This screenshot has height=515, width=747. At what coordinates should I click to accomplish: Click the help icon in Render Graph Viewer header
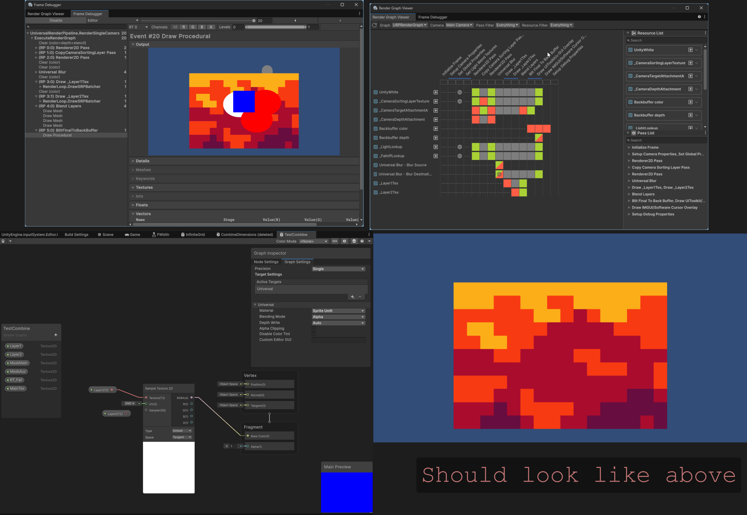699,16
